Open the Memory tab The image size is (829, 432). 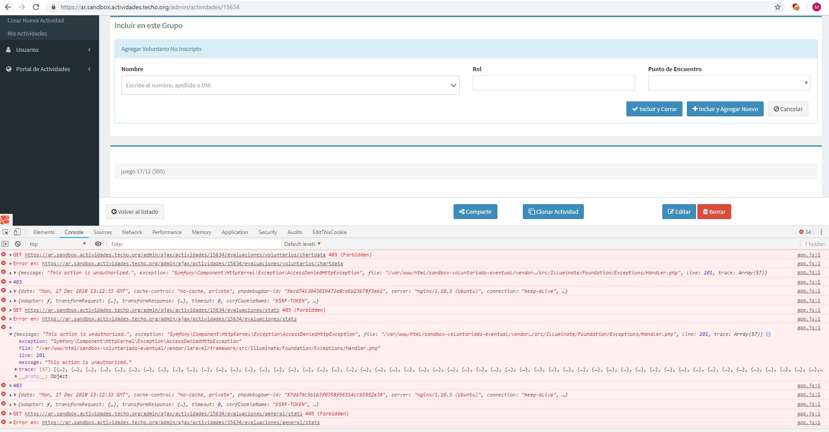coord(201,232)
